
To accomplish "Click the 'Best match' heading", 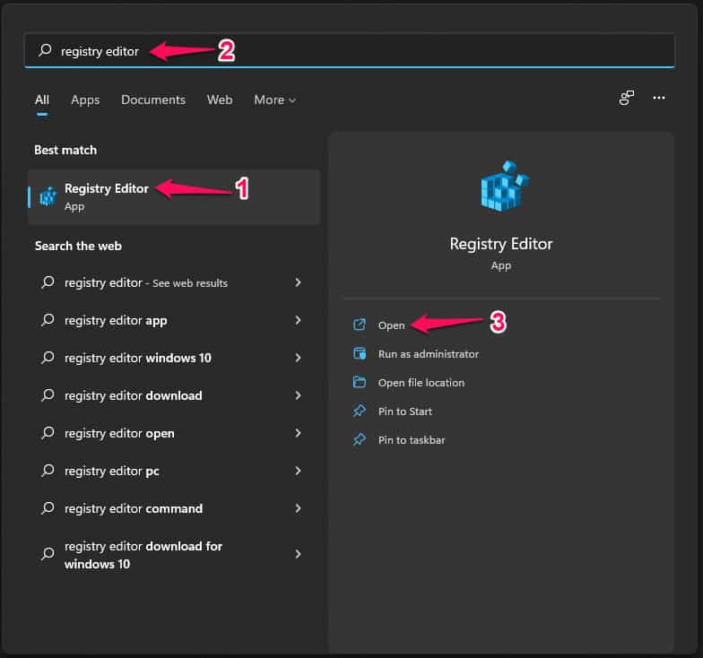I will [65, 150].
